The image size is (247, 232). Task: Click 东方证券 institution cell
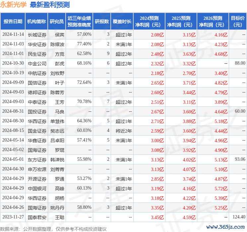point(37,160)
